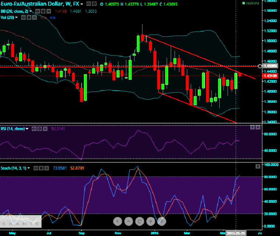The height and width of the screenshot is (236, 280).
Task: Click the reset chart view button
Action: (x=140, y=222)
